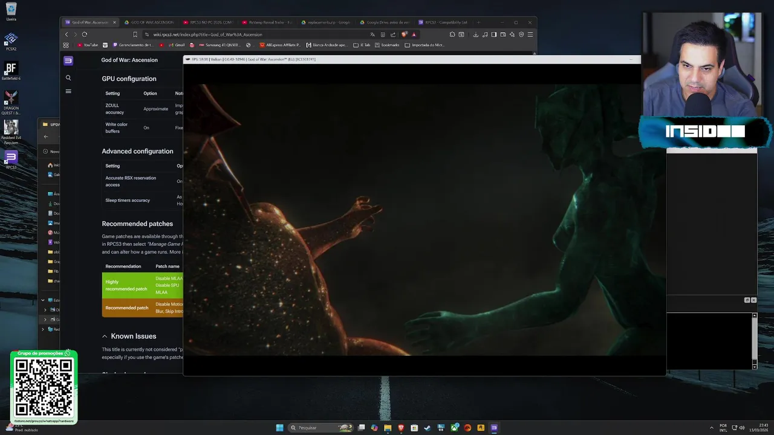Expand the first drive item in Explorer tree
This screenshot has height=435, width=774.
(x=45, y=310)
